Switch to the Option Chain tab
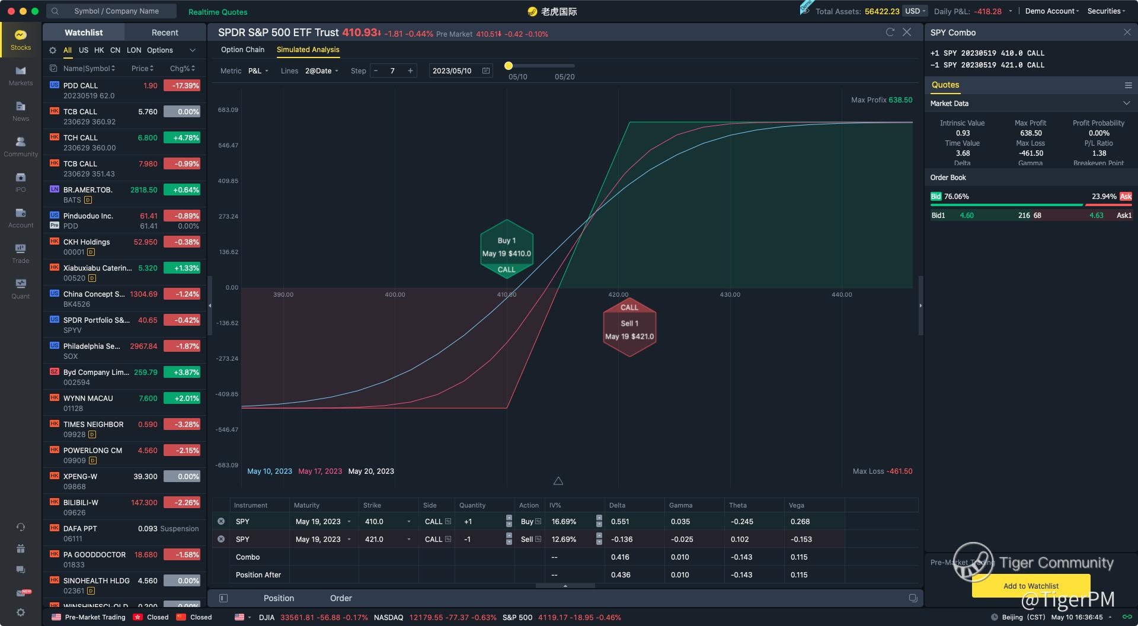This screenshot has height=626, width=1138. click(x=242, y=50)
